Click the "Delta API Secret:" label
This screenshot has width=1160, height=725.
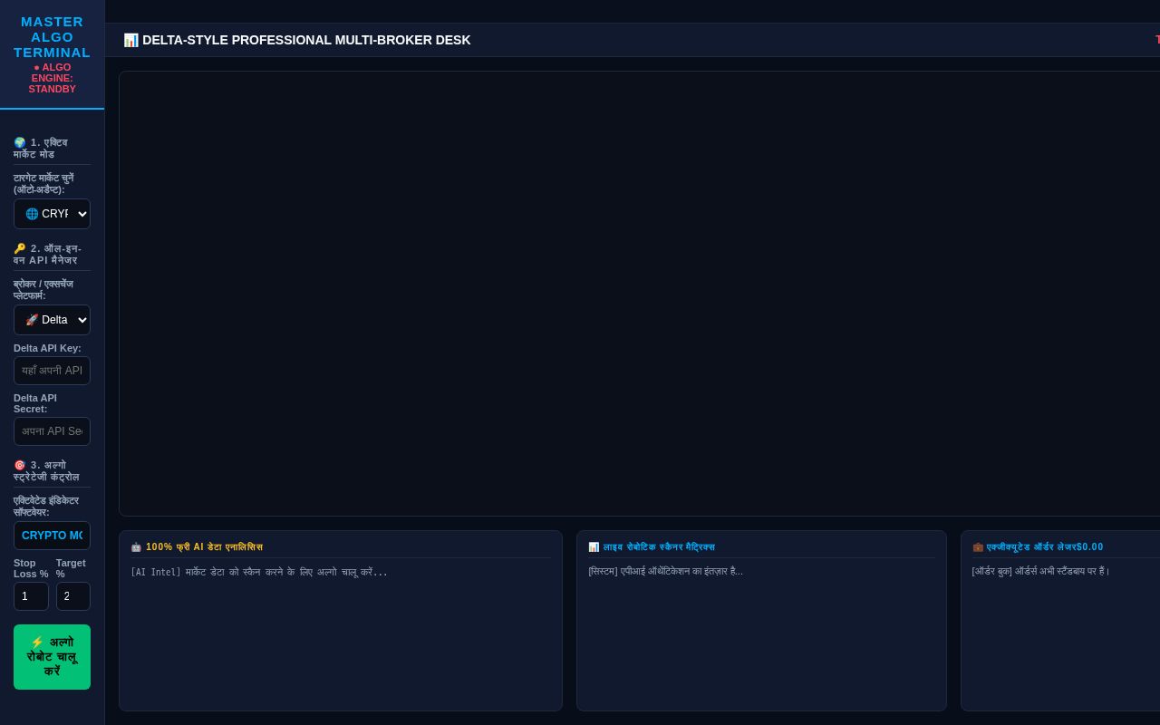(x=35, y=403)
